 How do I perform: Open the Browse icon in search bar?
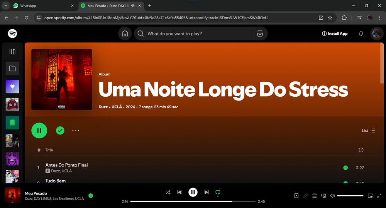[x=260, y=34]
